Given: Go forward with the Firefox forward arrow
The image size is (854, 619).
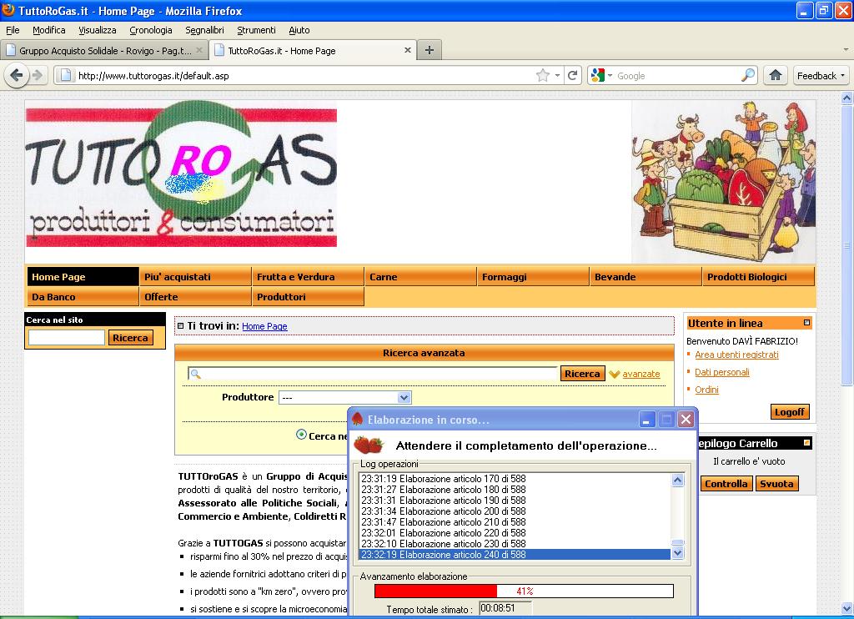Looking at the screenshot, I should tap(37, 75).
